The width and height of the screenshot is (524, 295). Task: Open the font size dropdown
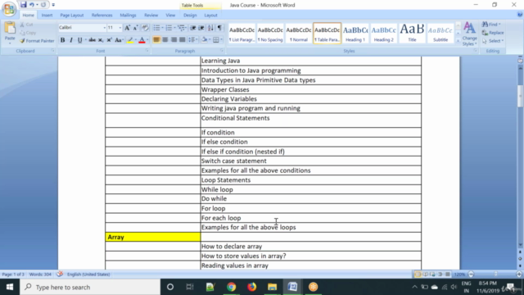click(120, 28)
